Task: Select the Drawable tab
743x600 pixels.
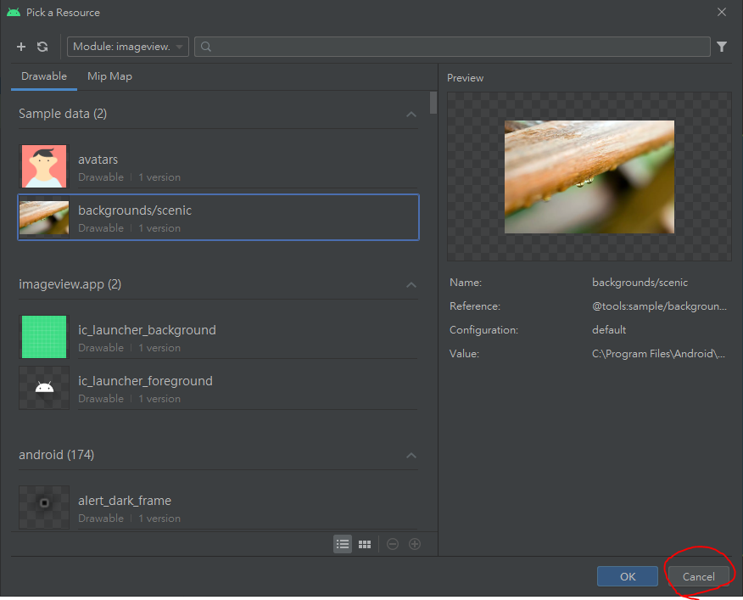Action: click(44, 76)
